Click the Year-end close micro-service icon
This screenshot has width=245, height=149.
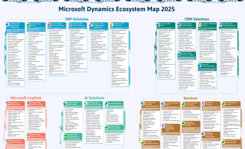coord(224,142)
